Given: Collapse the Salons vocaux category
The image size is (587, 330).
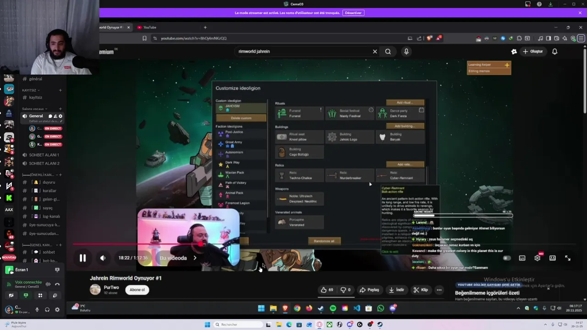Looking at the screenshot, I should tap(34, 109).
